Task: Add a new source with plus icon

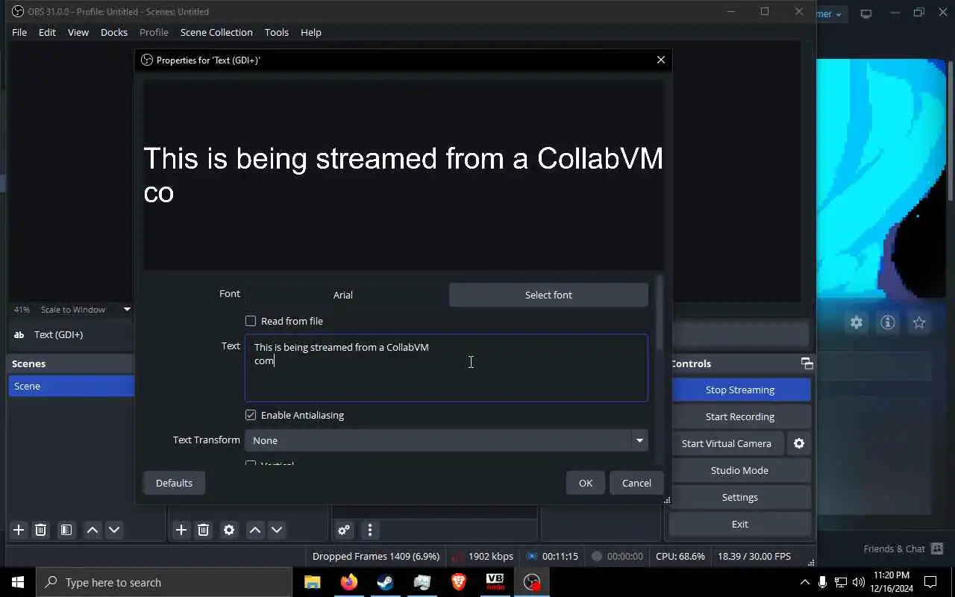Action: click(x=181, y=530)
